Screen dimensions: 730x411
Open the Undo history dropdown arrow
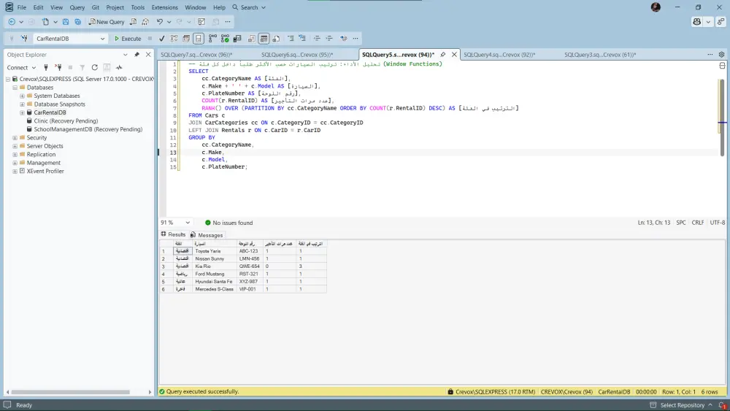pos(169,22)
